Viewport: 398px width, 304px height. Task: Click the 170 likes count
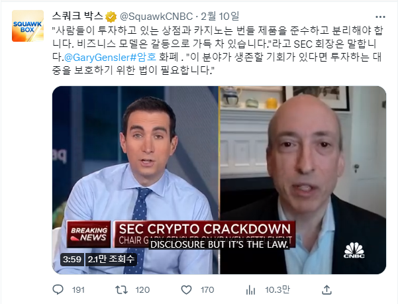(207, 290)
